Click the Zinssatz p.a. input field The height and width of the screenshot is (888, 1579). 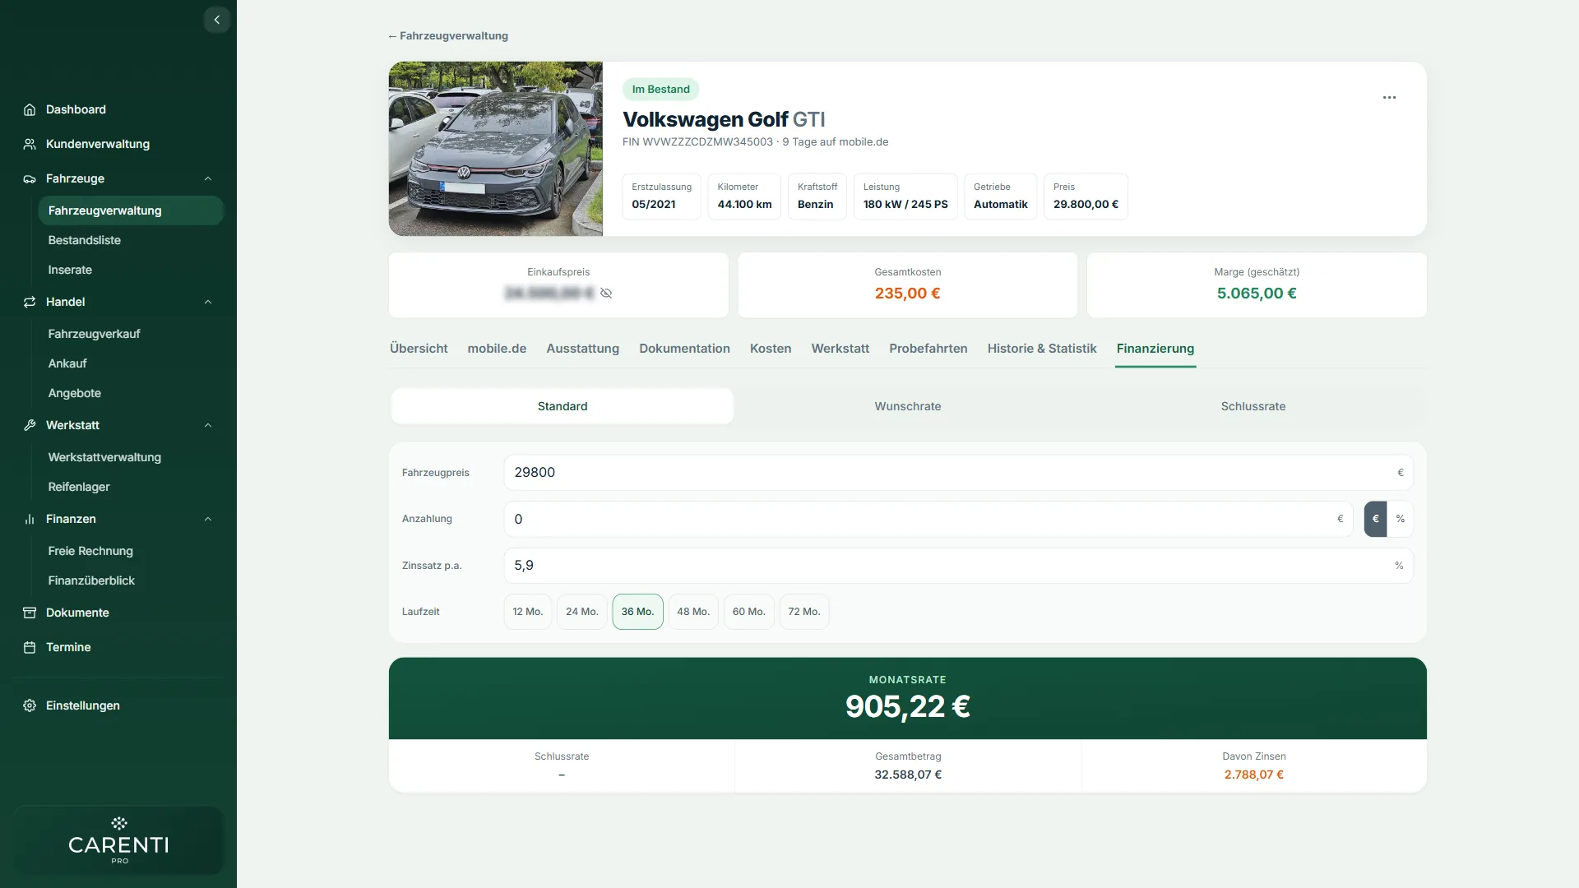pyautogui.click(x=958, y=566)
